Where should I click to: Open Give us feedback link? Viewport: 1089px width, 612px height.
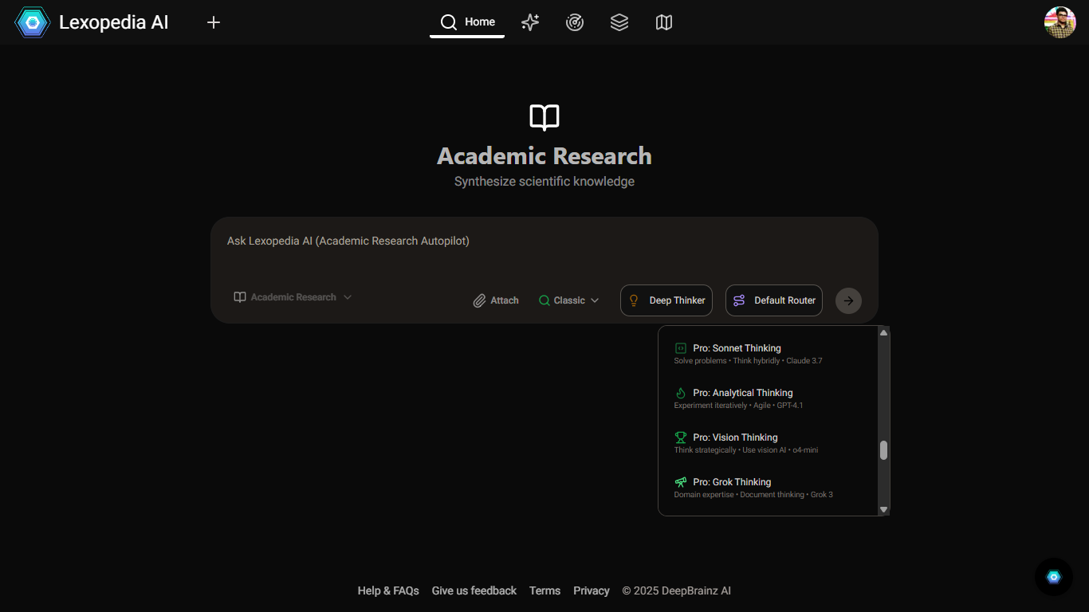[x=474, y=590]
